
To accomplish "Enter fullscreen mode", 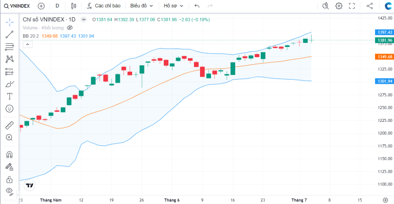I will coord(352,6).
